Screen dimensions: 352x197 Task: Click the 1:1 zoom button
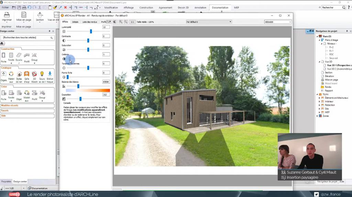coord(132,22)
